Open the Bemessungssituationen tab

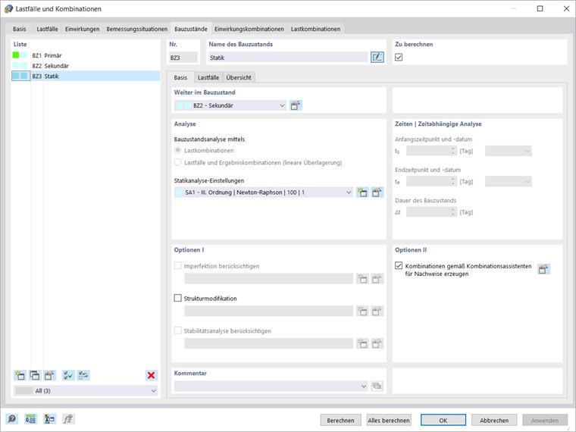(136, 29)
